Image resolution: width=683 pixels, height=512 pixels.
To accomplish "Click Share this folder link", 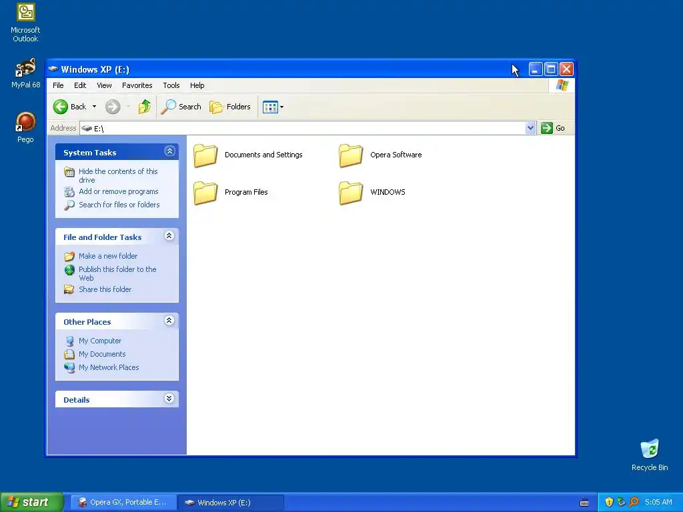I will [105, 289].
